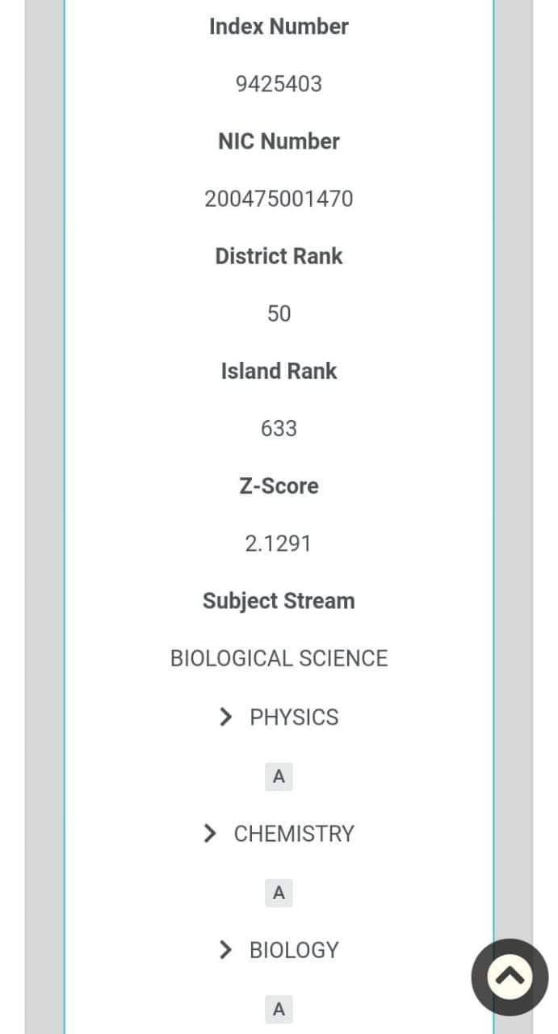Click the NIC Number heading

[x=279, y=141]
